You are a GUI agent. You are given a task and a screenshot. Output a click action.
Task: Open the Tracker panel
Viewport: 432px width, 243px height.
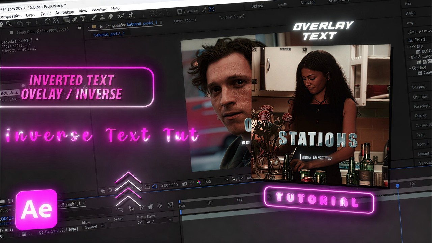coord(421,115)
